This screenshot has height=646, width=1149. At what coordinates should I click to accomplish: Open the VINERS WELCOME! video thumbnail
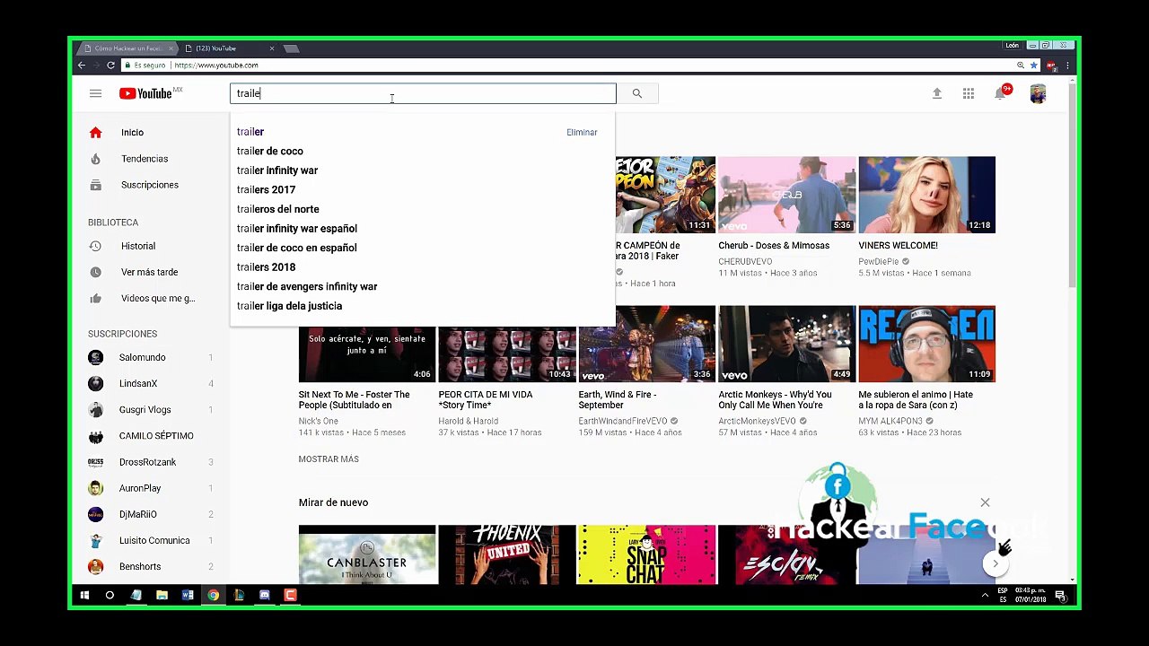(926, 195)
